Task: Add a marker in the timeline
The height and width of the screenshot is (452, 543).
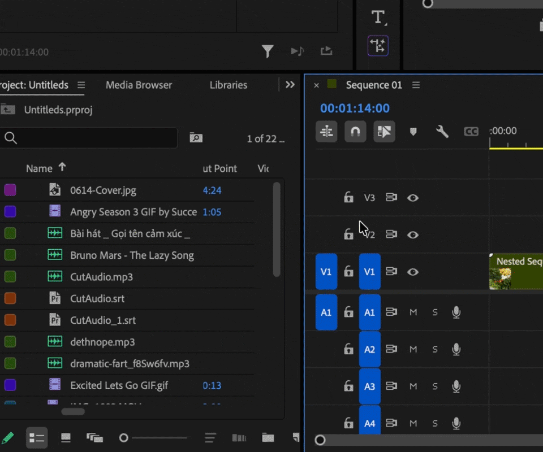Action: [413, 132]
